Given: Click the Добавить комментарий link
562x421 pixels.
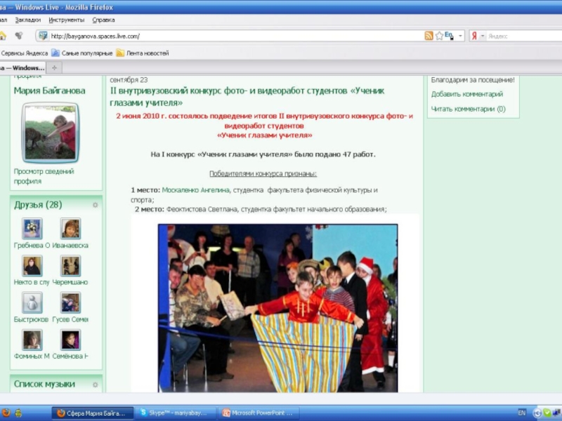Looking at the screenshot, I should pos(467,94).
